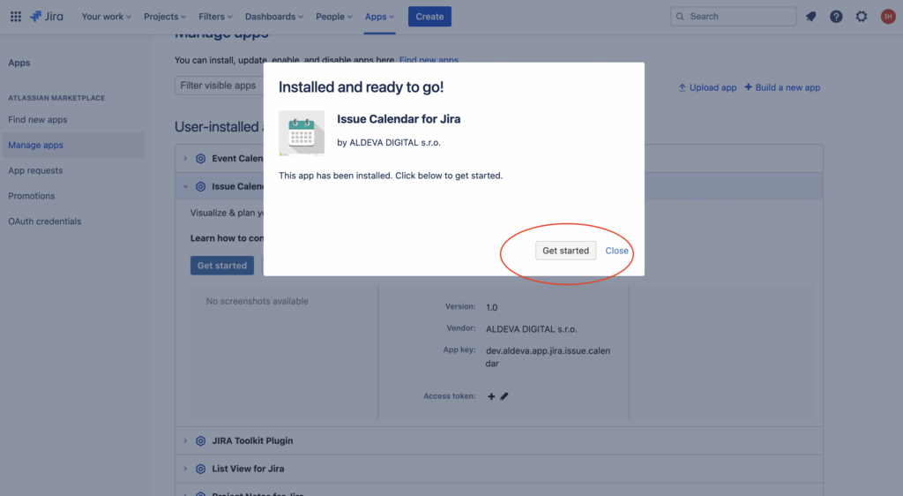903x496 pixels.
Task: Click the List View for Jira title
Action: (248, 469)
